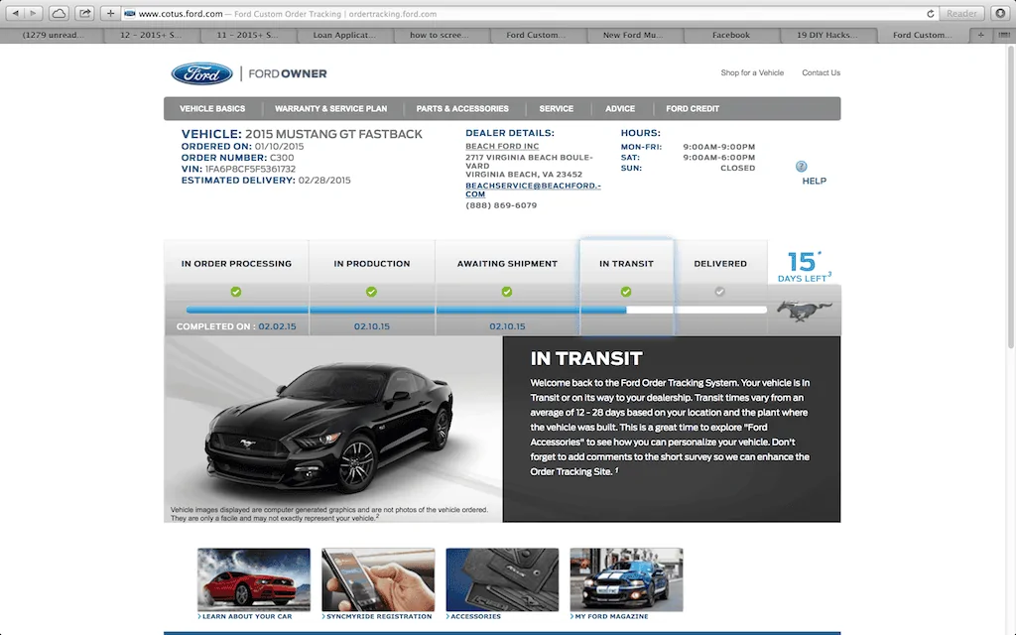Click the beachservice@beachford.com email link

click(x=533, y=190)
